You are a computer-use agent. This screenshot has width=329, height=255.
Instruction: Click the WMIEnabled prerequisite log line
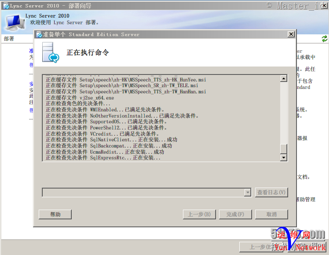105,110
